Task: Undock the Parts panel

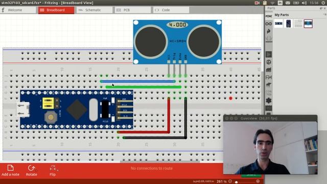Action: (x=321, y=8)
